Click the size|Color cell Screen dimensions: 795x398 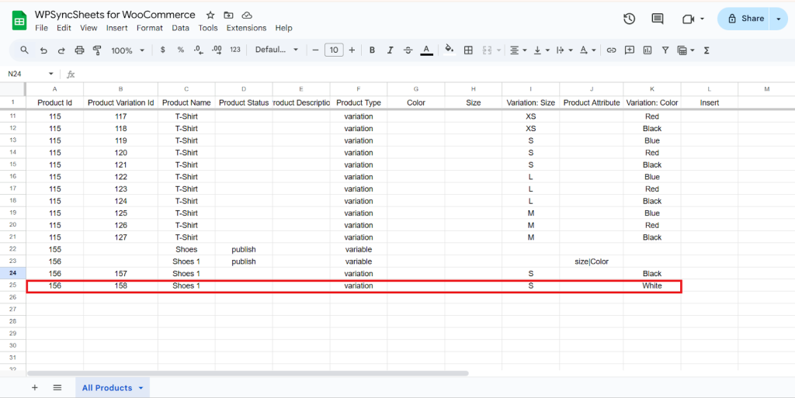tap(592, 261)
